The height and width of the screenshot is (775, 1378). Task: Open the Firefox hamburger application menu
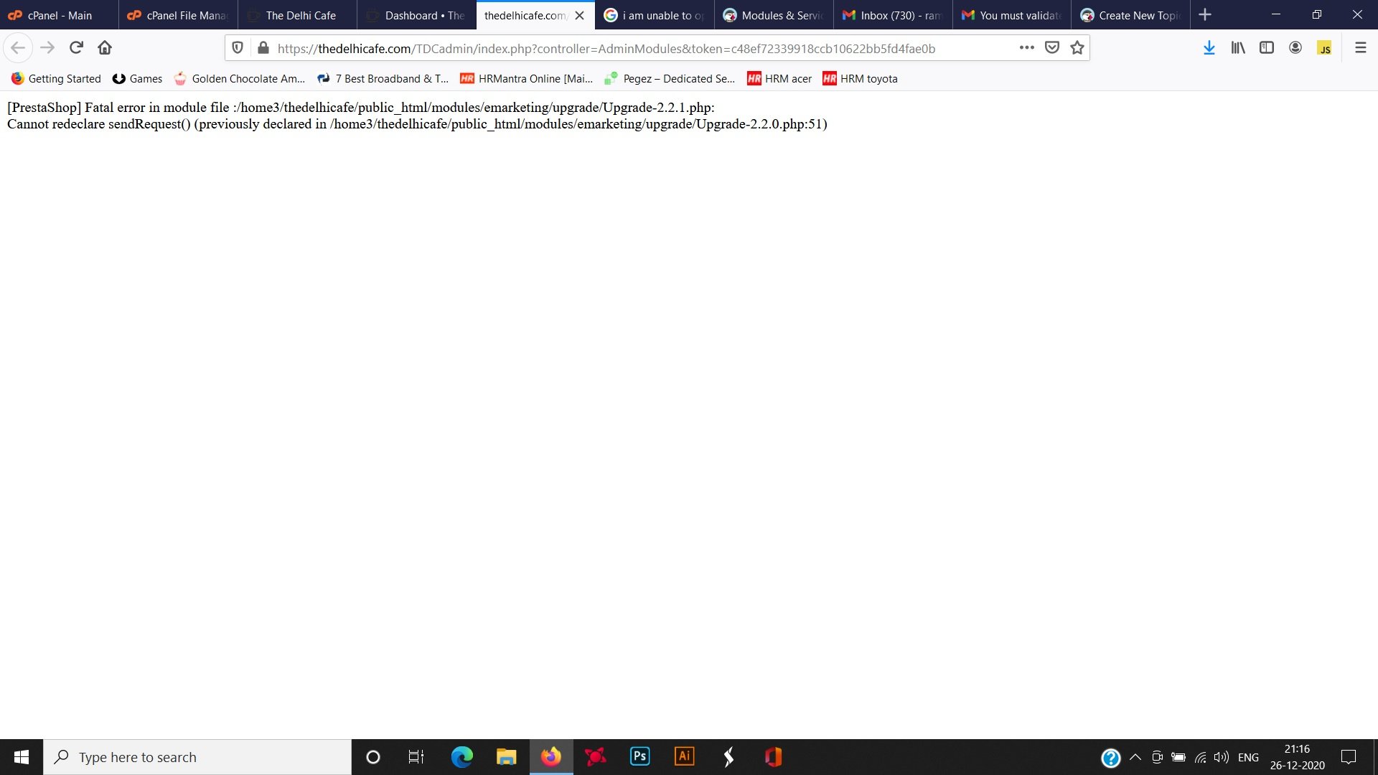point(1360,48)
